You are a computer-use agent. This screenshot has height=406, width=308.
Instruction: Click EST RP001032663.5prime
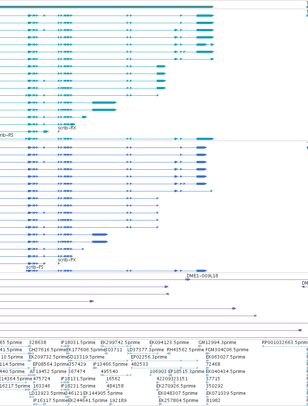pyautogui.click(x=285, y=343)
